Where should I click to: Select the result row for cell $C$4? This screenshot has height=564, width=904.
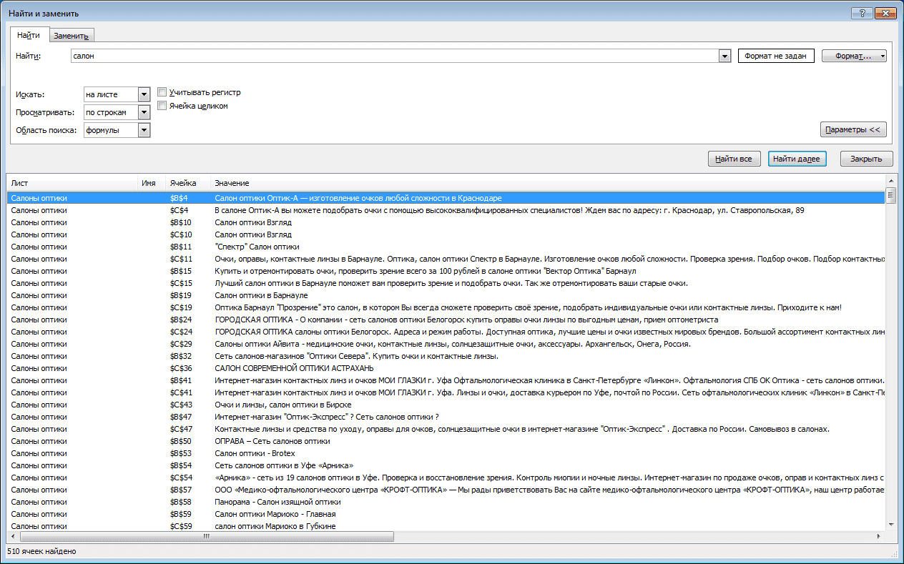click(x=446, y=210)
